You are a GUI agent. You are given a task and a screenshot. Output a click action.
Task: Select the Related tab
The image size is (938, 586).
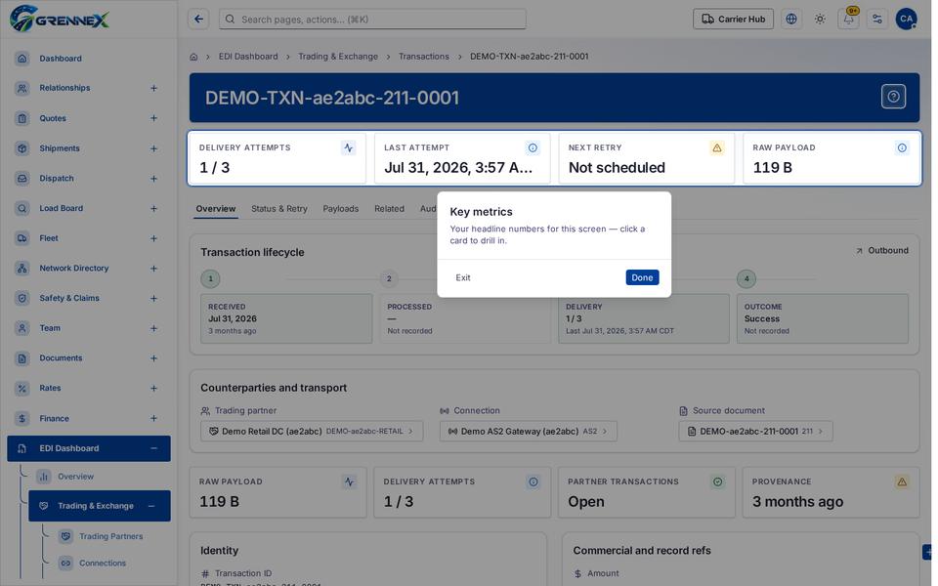tap(390, 209)
